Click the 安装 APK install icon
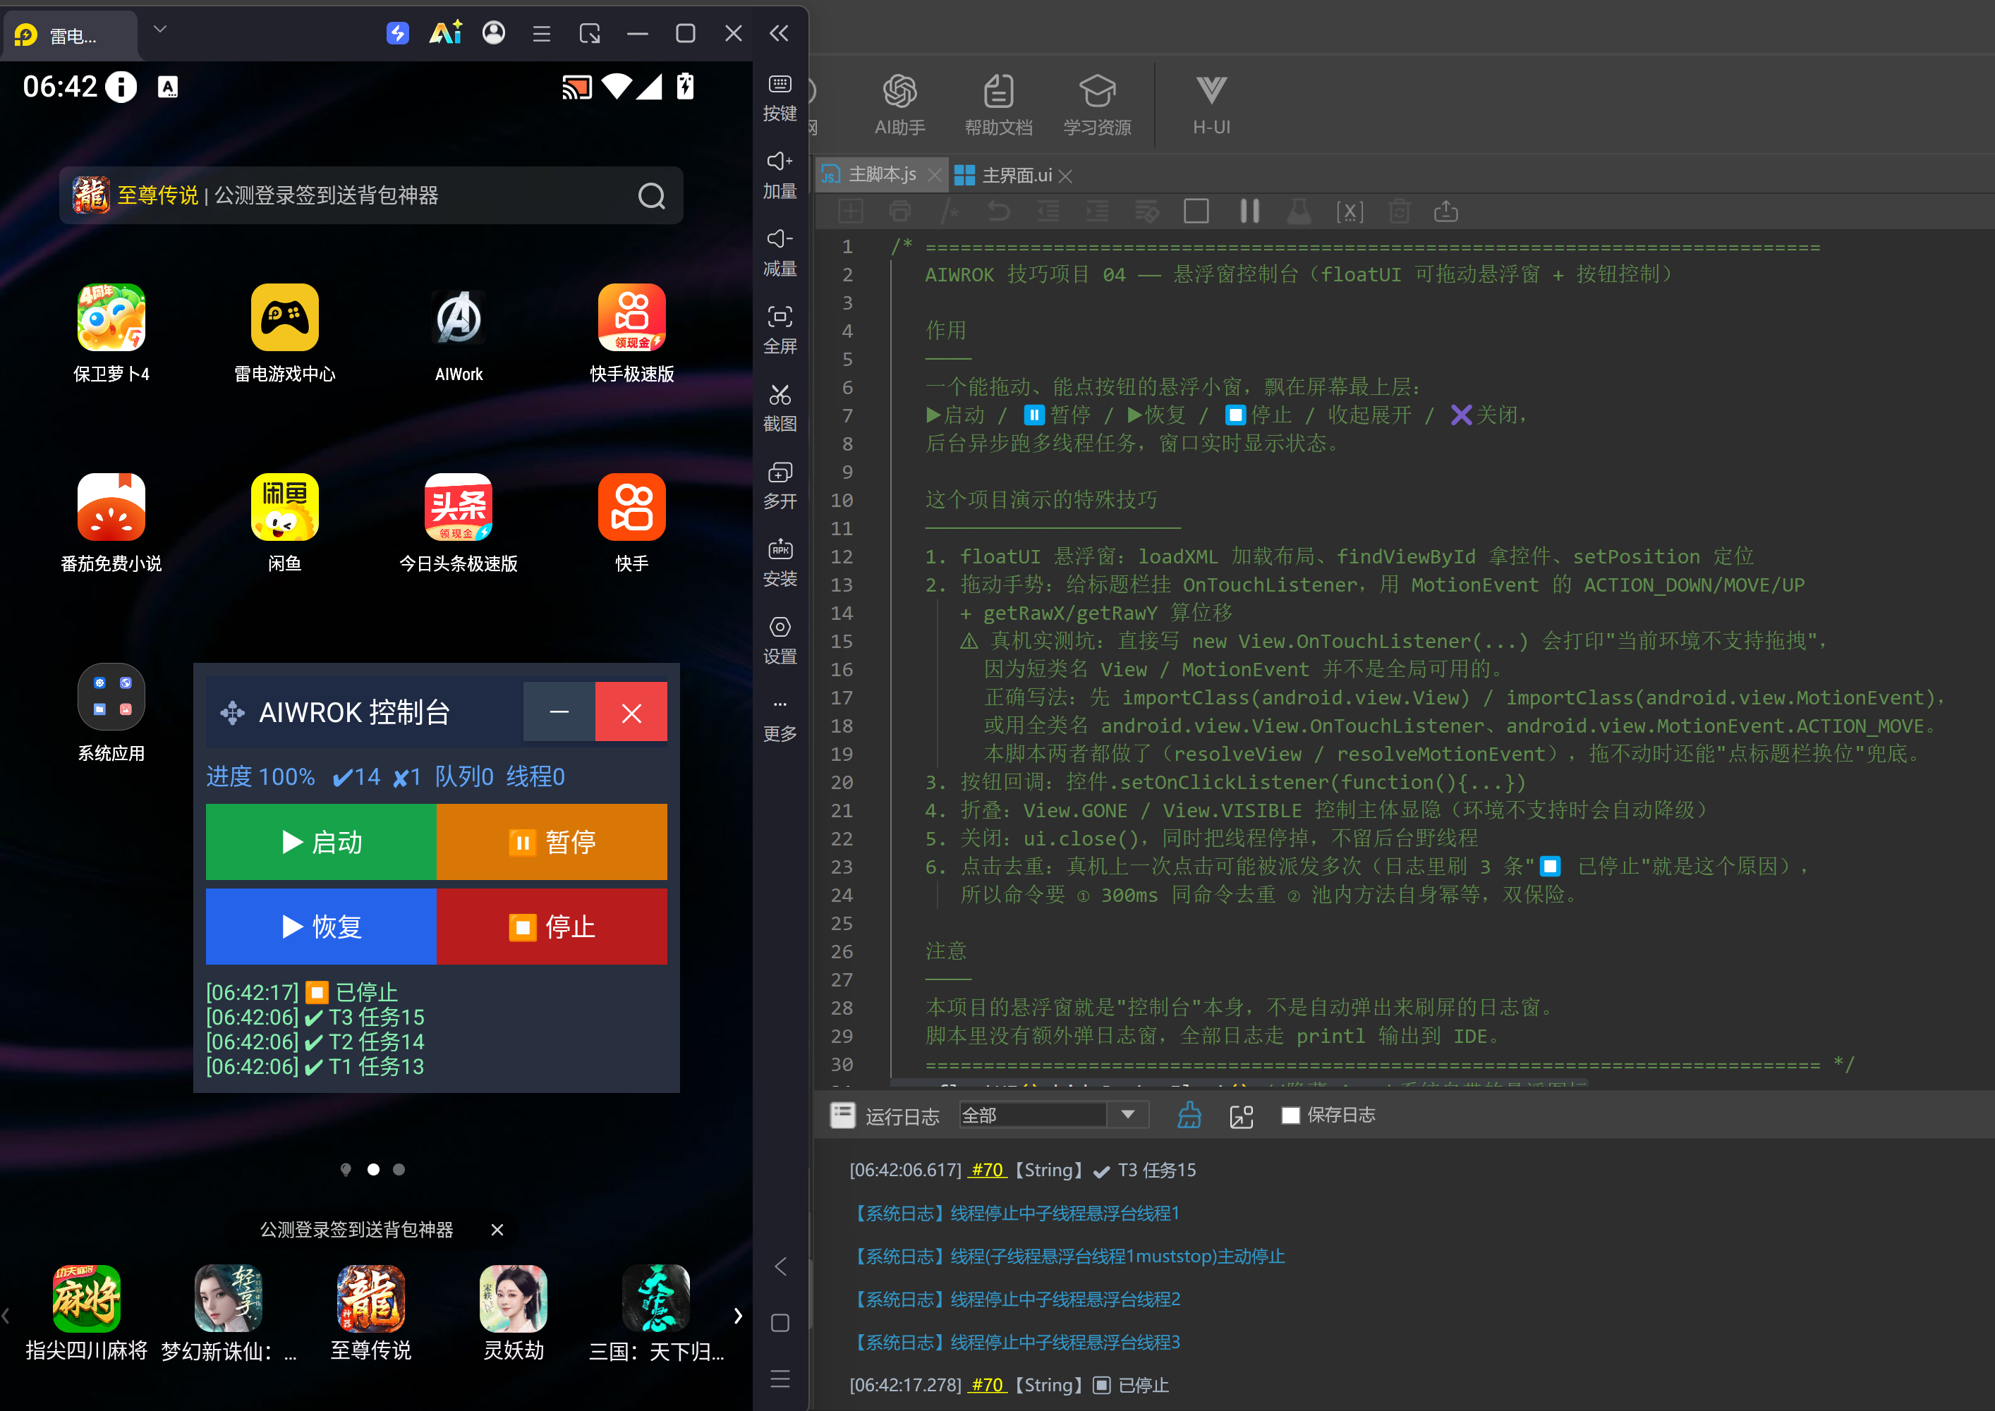1995x1411 pixels. (x=780, y=562)
